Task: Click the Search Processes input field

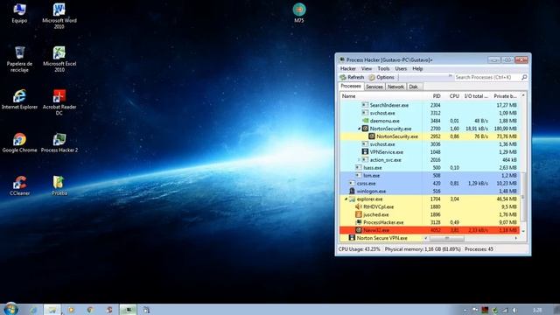Action: pyautogui.click(x=487, y=77)
